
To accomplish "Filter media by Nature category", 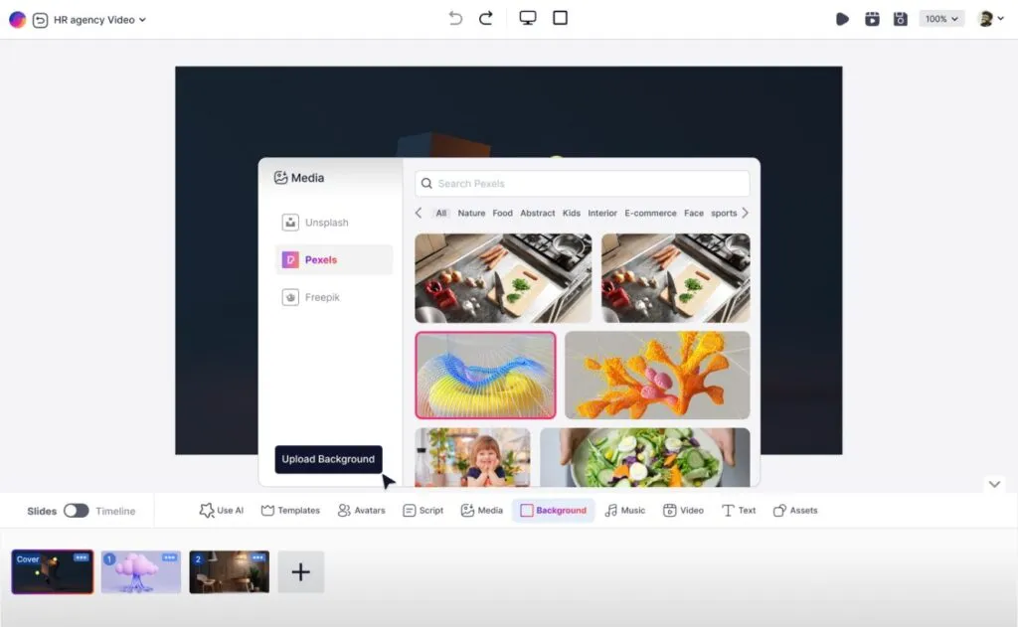I will click(x=471, y=213).
